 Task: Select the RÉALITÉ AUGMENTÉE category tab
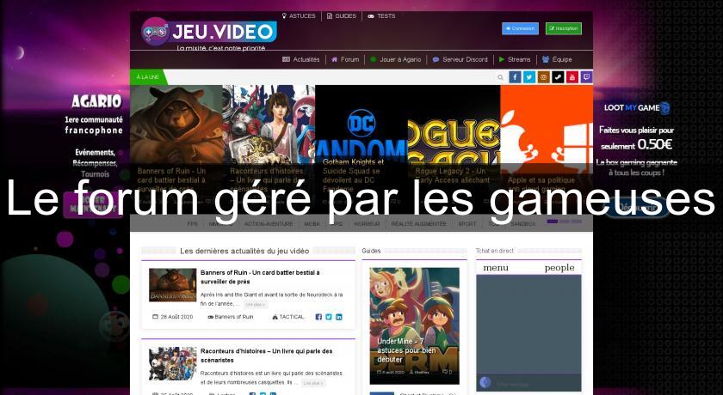coord(418,224)
